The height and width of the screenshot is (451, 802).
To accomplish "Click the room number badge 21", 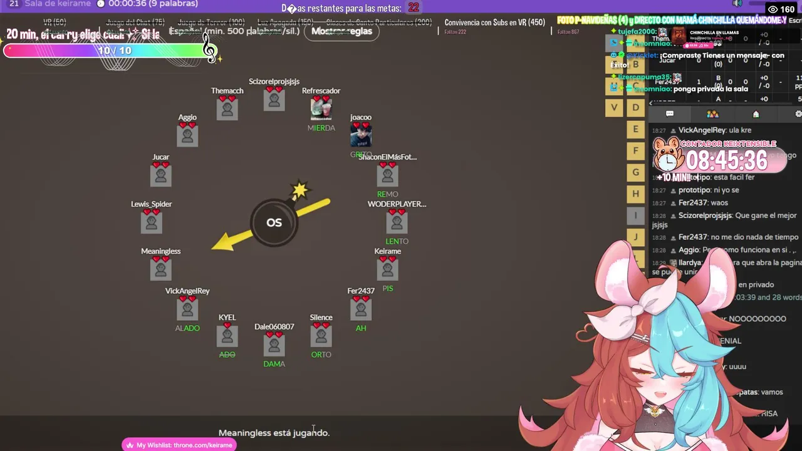I will point(13,4).
